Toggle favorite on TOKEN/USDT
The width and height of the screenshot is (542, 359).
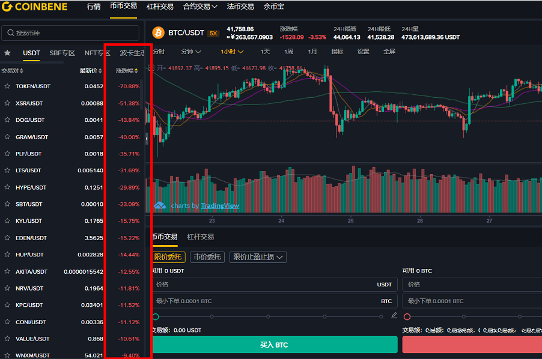coord(7,86)
